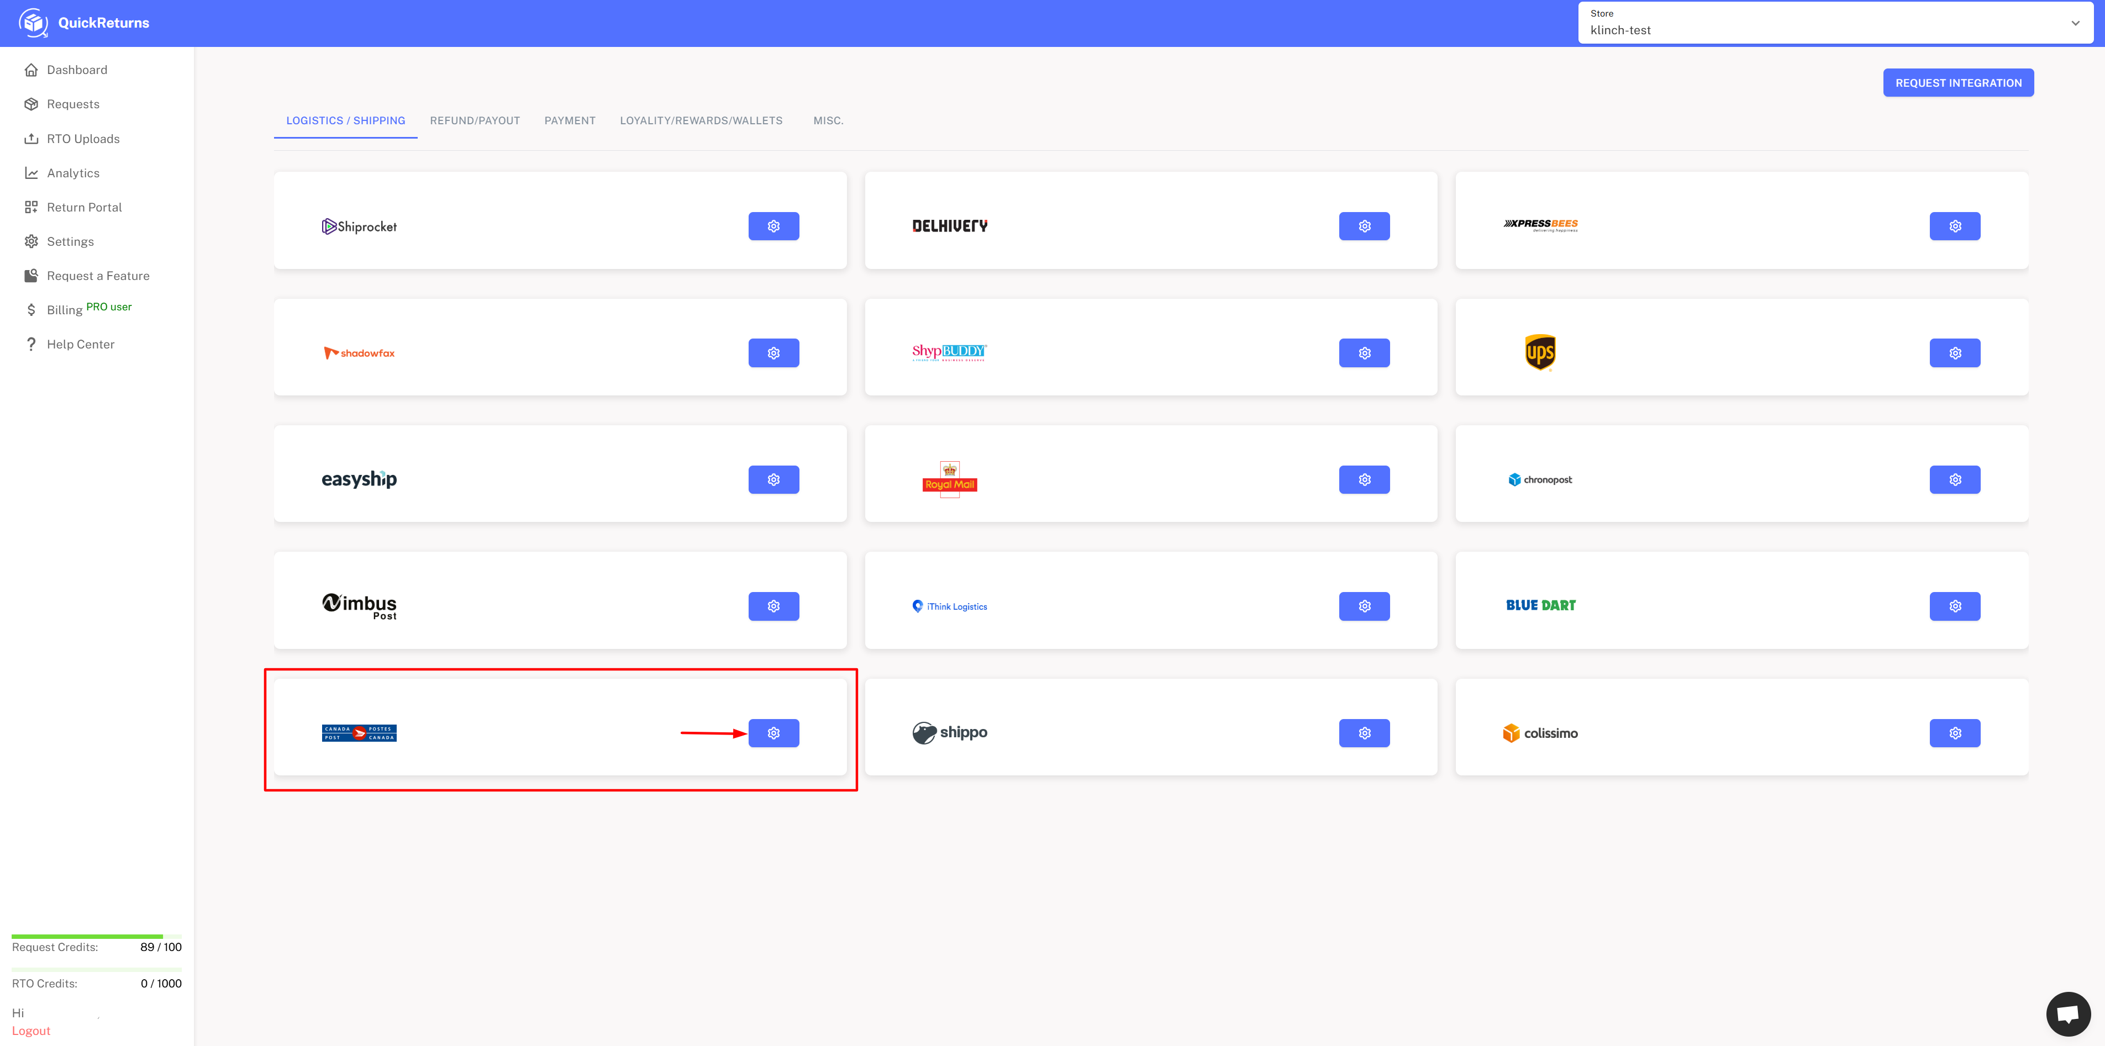Screen dimensions: 2105x1046
Task: Click the shadowfax logo
Action: tap(359, 353)
